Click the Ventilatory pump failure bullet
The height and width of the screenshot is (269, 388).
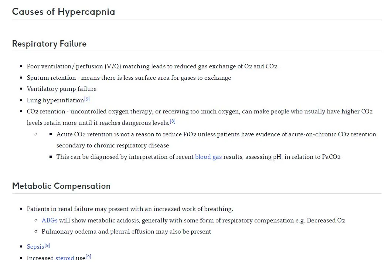[62, 89]
